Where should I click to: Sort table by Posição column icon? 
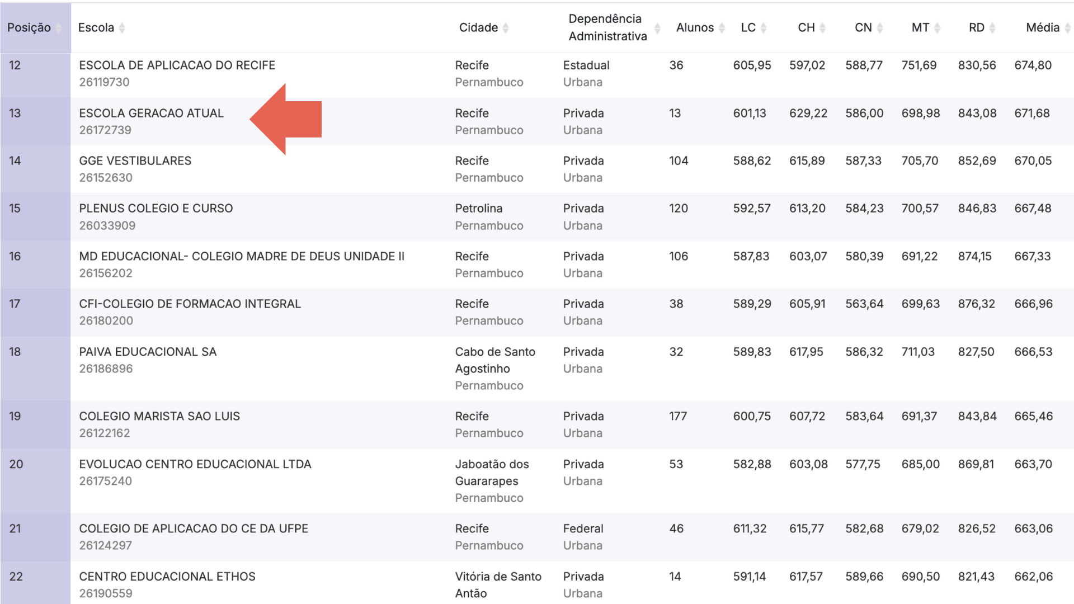(59, 28)
